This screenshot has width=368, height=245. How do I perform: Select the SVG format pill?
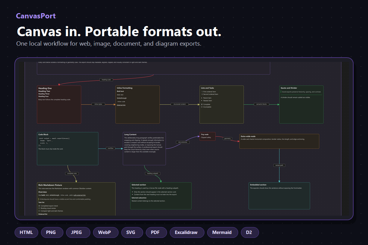(x=132, y=232)
